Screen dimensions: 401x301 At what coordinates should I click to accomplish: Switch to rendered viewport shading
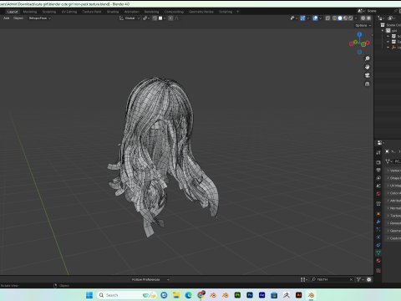[x=351, y=18]
